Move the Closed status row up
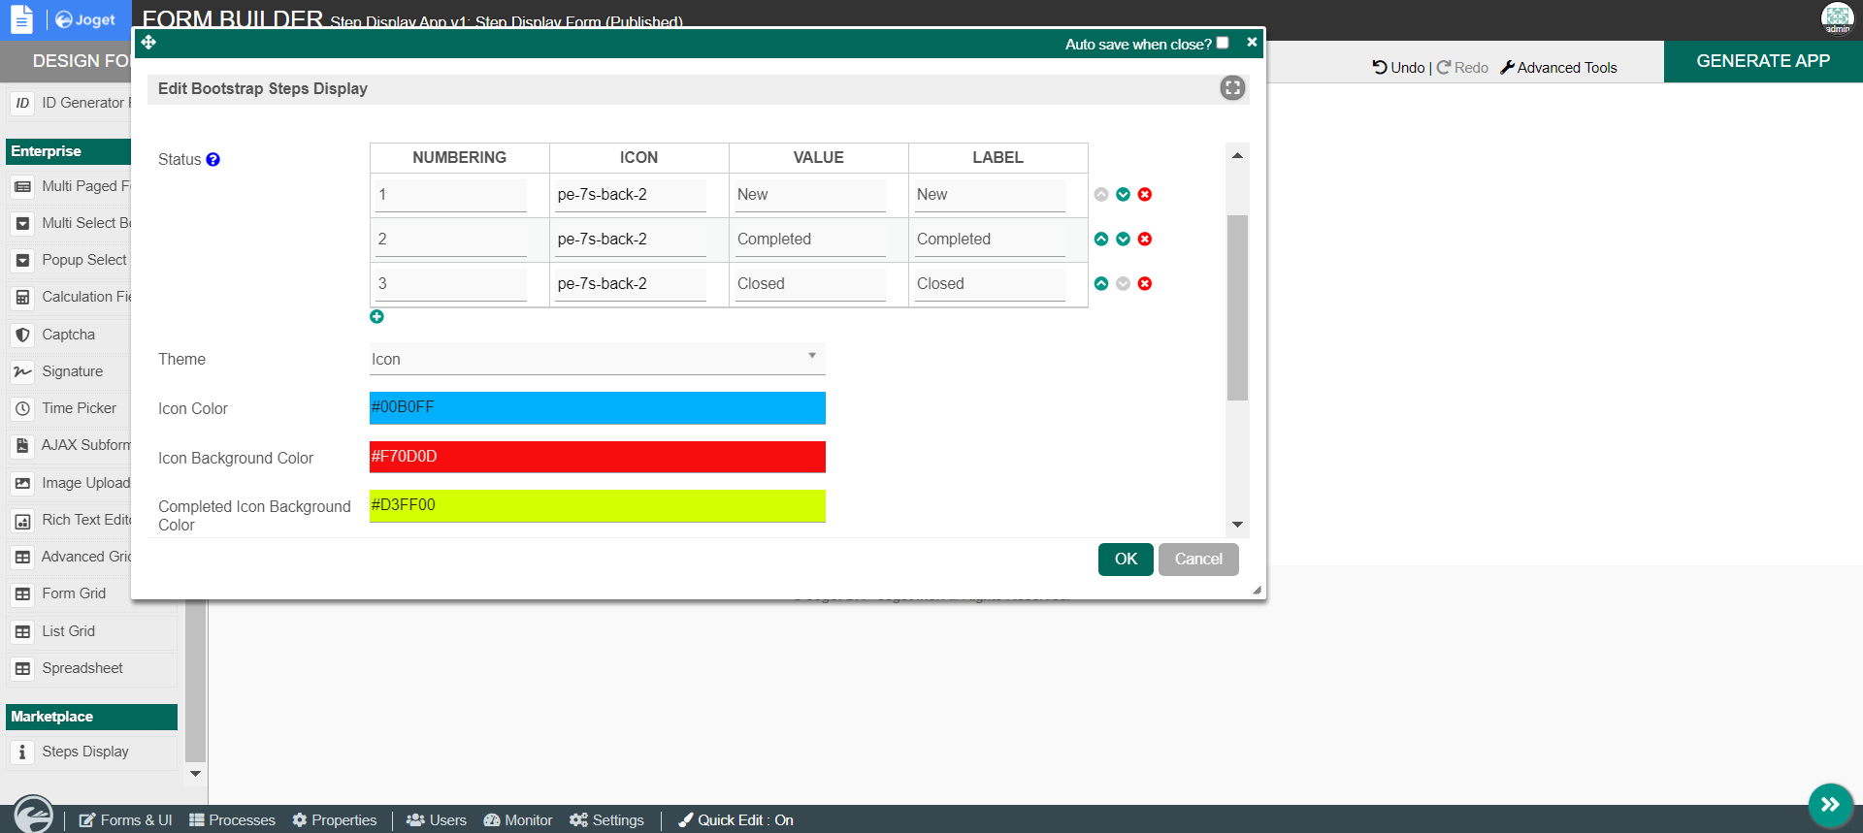 click(x=1101, y=283)
